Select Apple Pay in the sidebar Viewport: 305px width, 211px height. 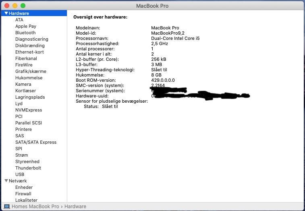point(26,26)
